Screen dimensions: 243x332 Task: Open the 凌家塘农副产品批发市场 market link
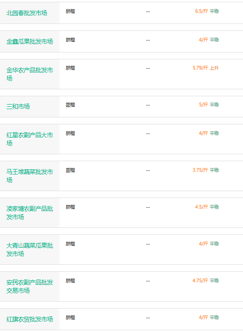[30, 213]
